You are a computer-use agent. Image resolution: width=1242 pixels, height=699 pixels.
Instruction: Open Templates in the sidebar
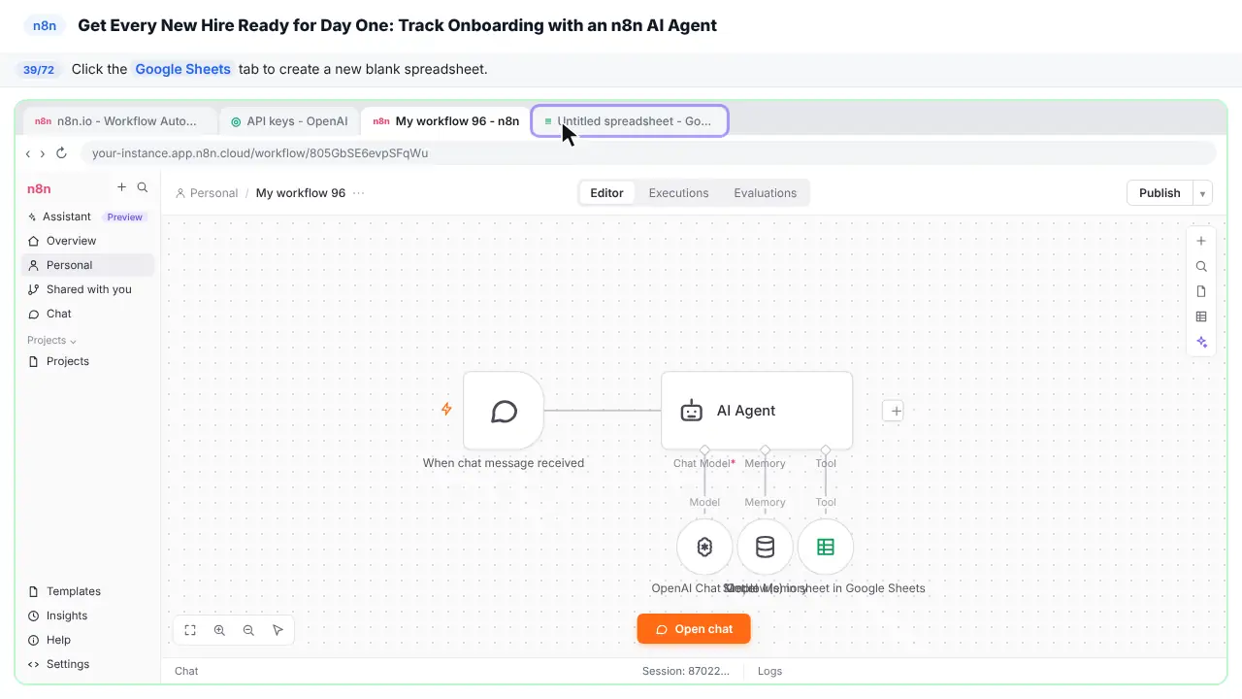(x=87, y=591)
